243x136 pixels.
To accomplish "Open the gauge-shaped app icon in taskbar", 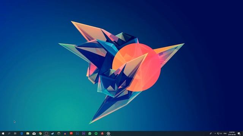I will coord(59,133).
